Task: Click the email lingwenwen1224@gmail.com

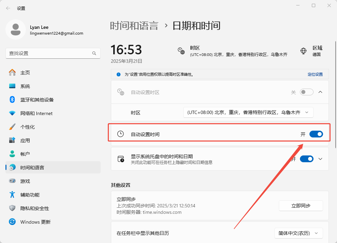Action: 56,33
